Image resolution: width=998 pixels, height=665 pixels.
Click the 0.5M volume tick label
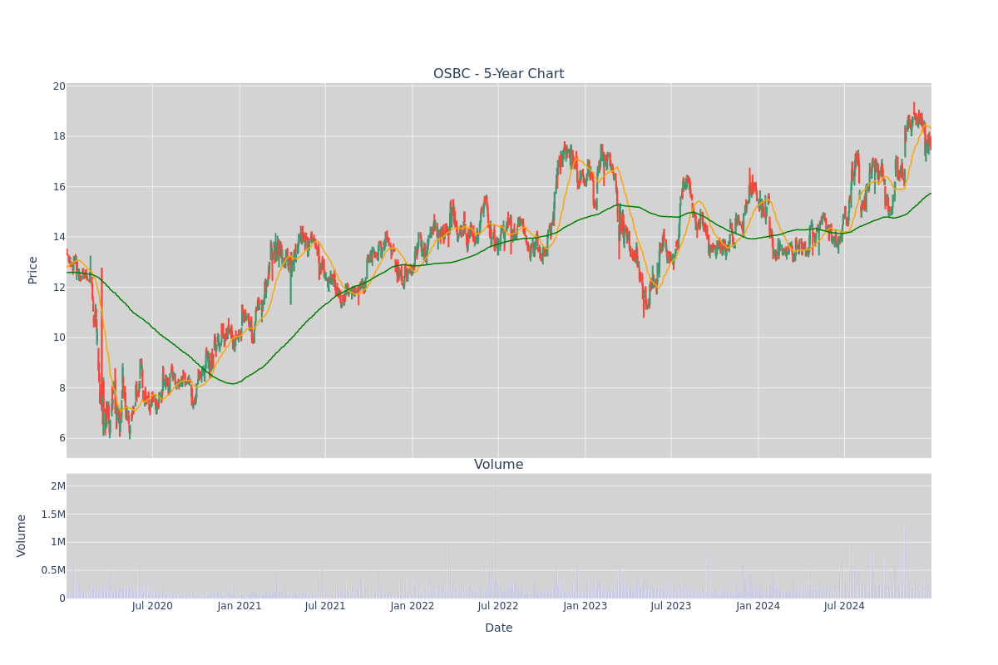[x=54, y=570]
